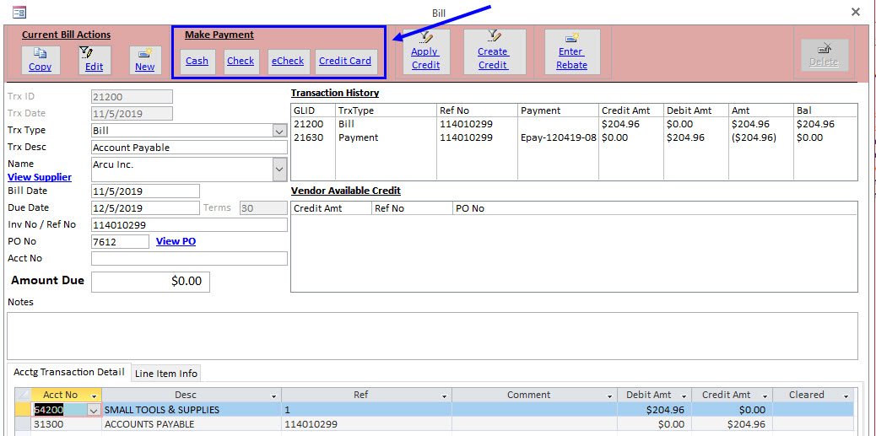Click the ACCOUNTS PAYABLE description cell
Screen dimensions: 876x436
192,424
